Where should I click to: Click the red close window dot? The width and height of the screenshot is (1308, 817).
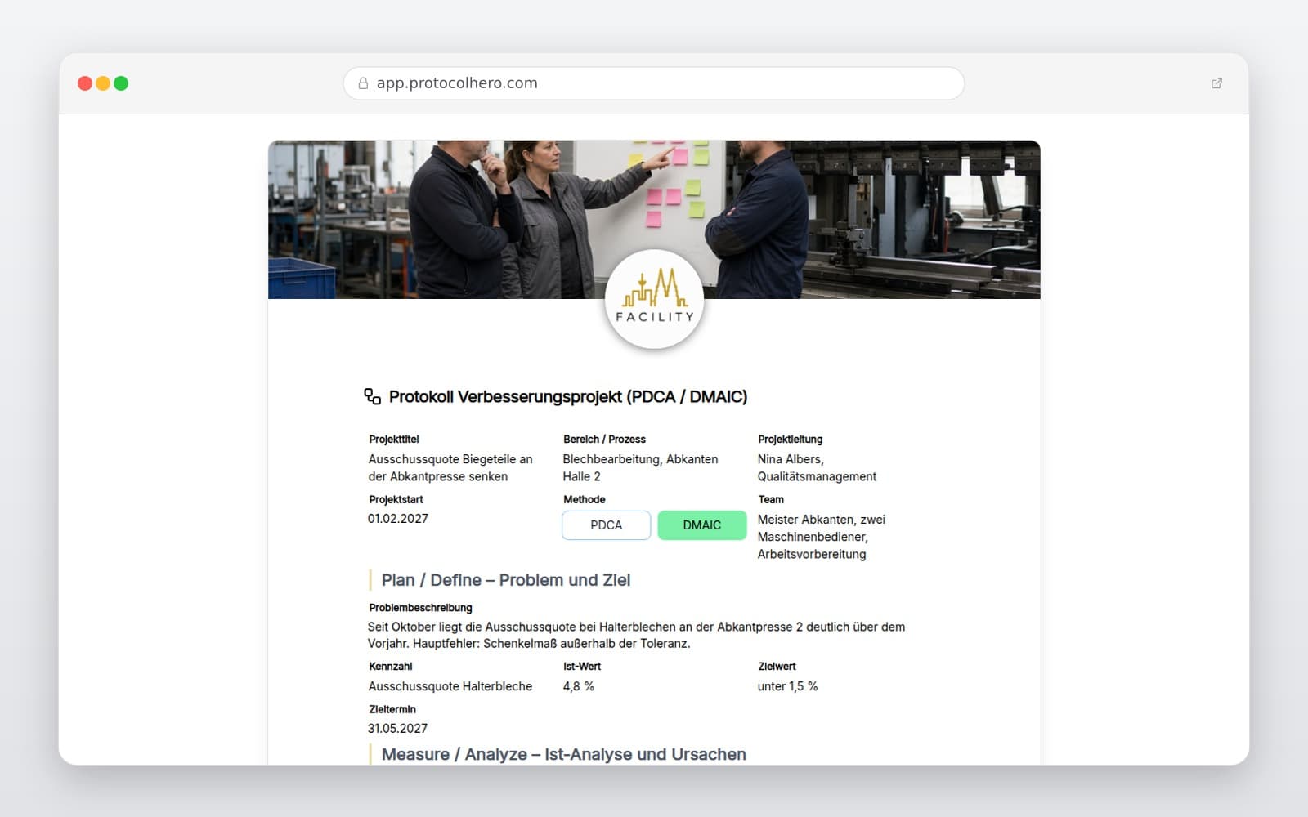click(x=85, y=83)
